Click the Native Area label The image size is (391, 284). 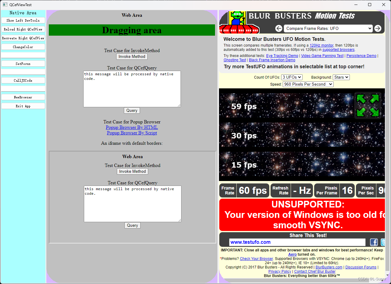[x=23, y=13]
